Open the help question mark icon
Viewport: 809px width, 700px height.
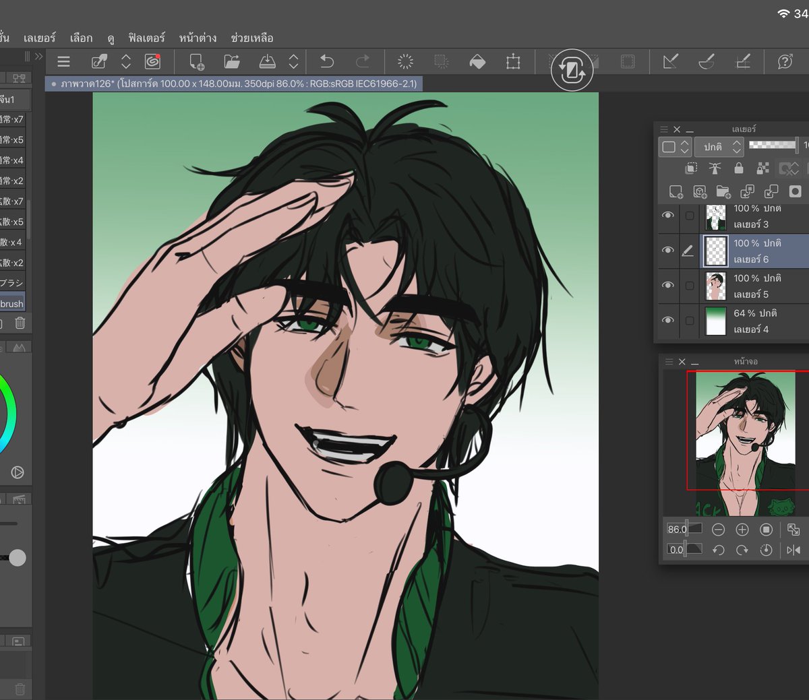(x=785, y=62)
